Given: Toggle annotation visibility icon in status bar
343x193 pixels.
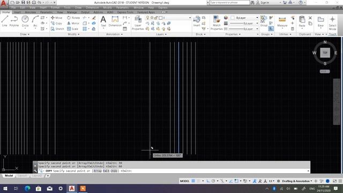Looking at the screenshot, I should (255, 181).
